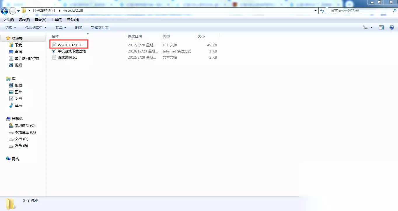Select the WSOCK32.DLL file icon
This screenshot has height=211, width=398.
click(x=54, y=45)
